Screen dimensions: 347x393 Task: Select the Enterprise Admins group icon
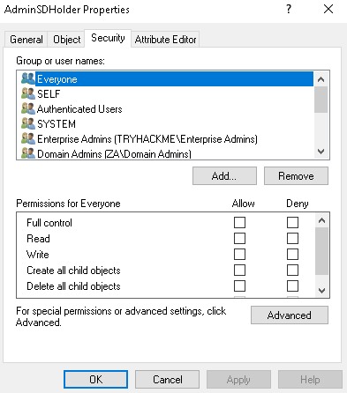(x=28, y=138)
